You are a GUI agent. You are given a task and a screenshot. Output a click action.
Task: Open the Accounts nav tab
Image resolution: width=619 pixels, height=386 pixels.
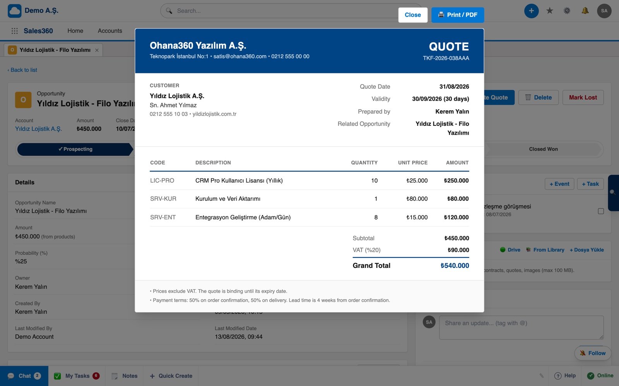coord(110,31)
